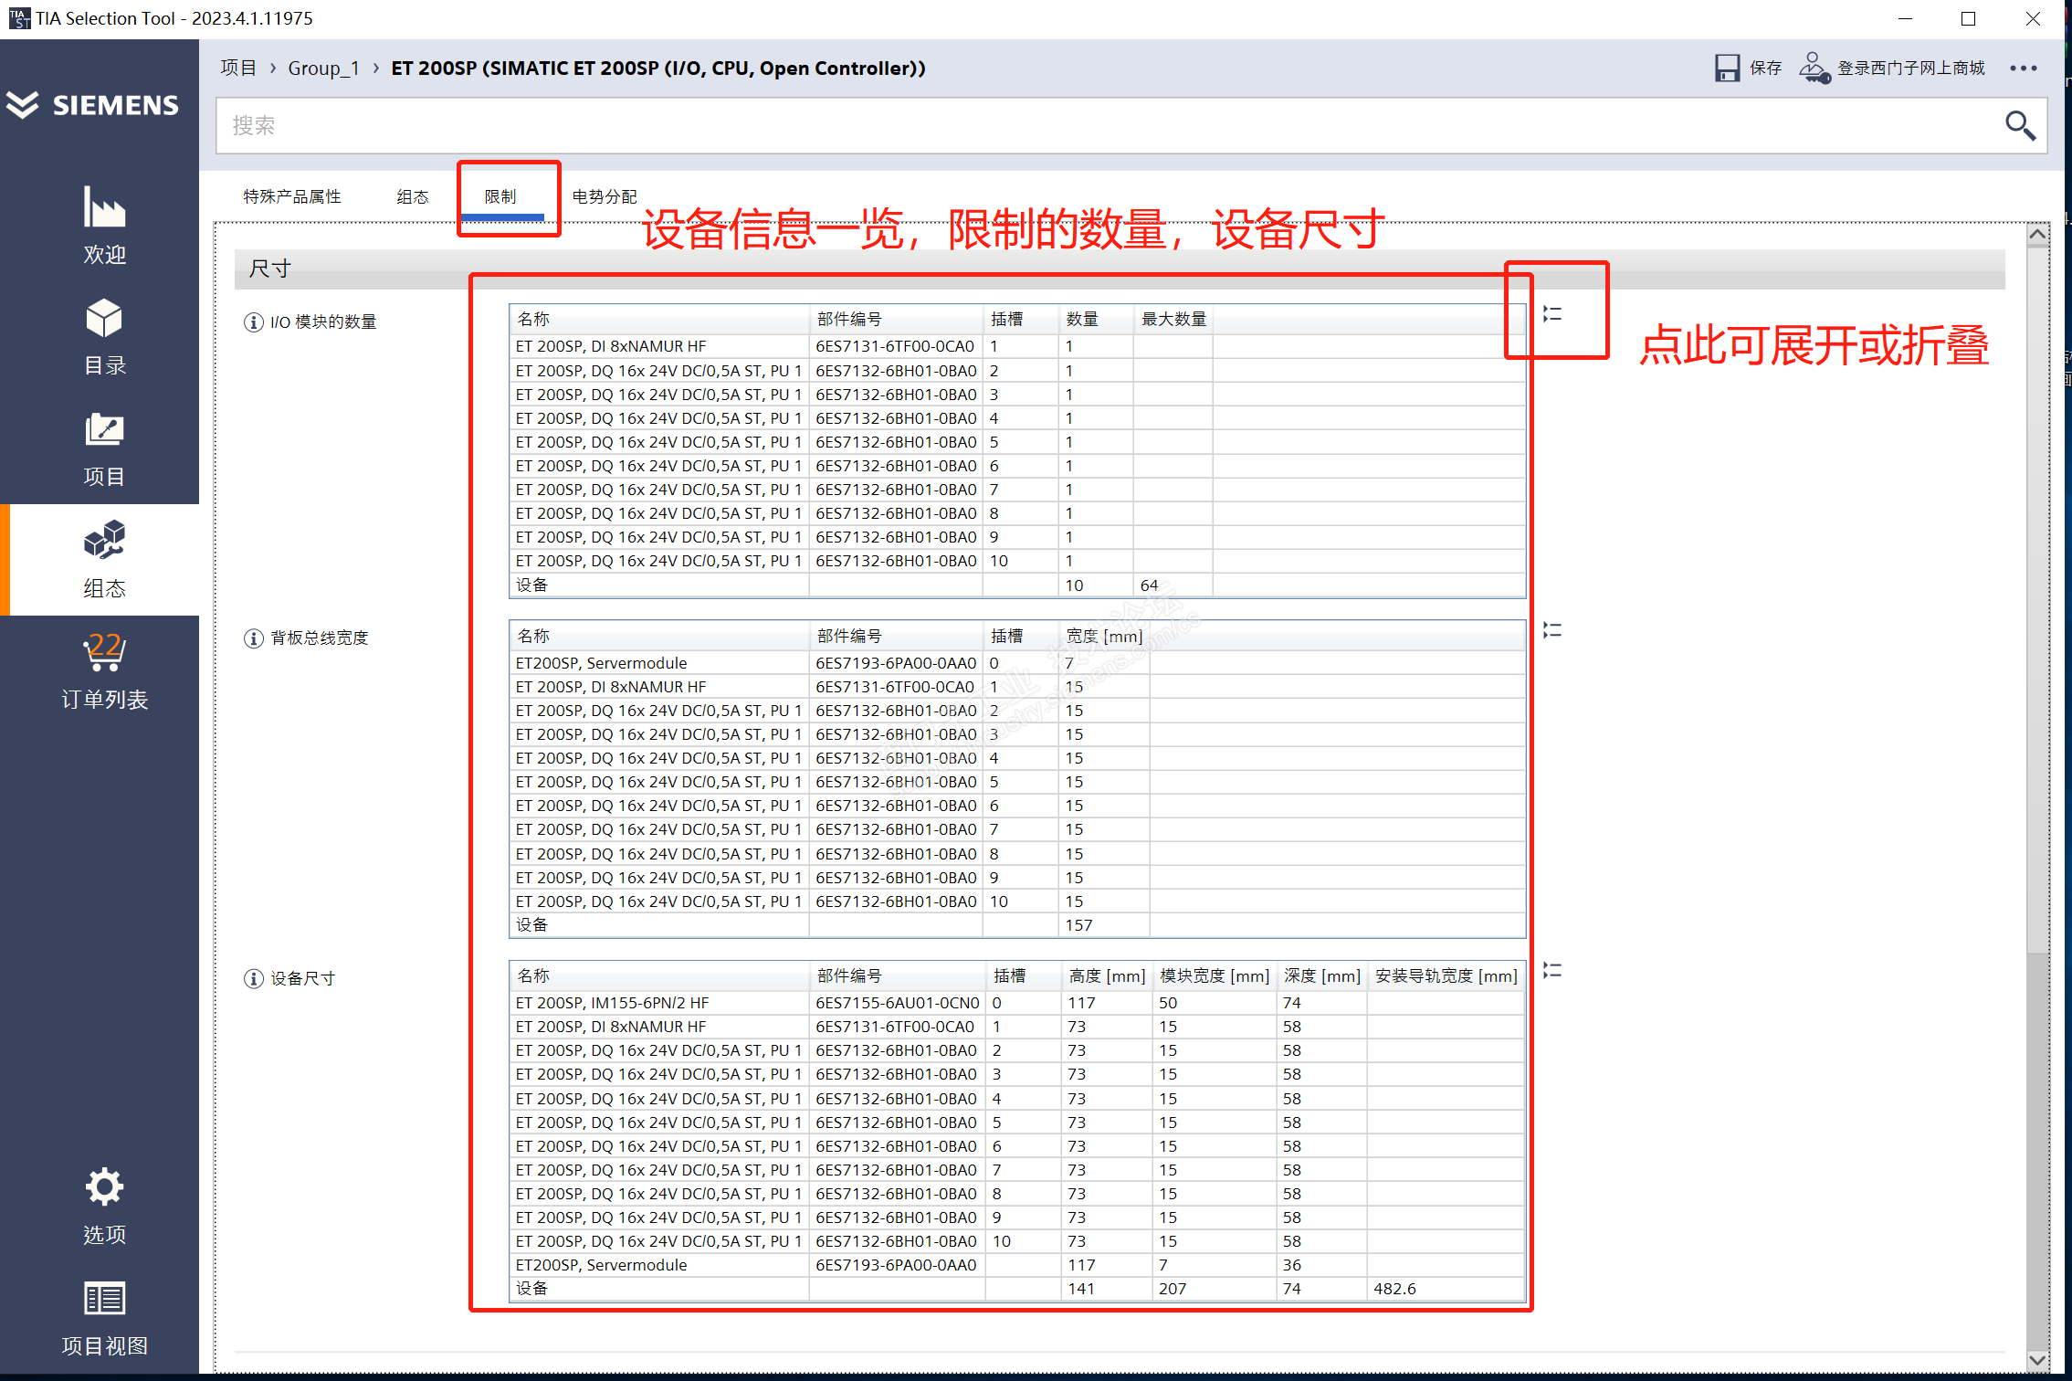Switch to the 特殊产品属性 tab
The width and height of the screenshot is (2072, 1381).
coord(292,196)
